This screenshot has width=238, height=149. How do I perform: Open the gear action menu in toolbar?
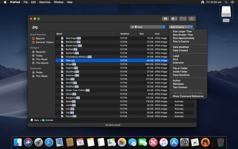click(174, 19)
